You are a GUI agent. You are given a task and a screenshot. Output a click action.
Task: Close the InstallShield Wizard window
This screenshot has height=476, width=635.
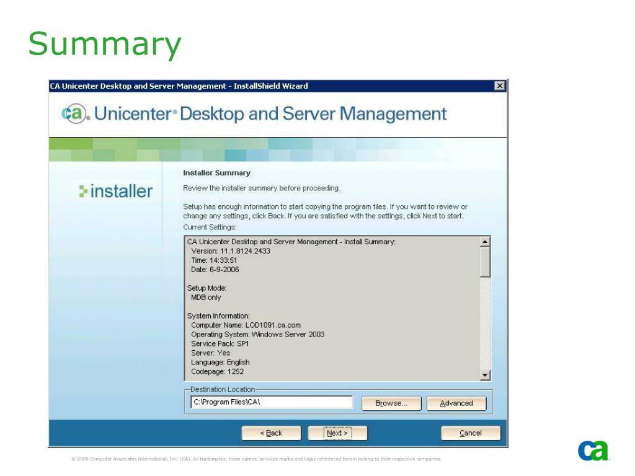click(x=500, y=86)
